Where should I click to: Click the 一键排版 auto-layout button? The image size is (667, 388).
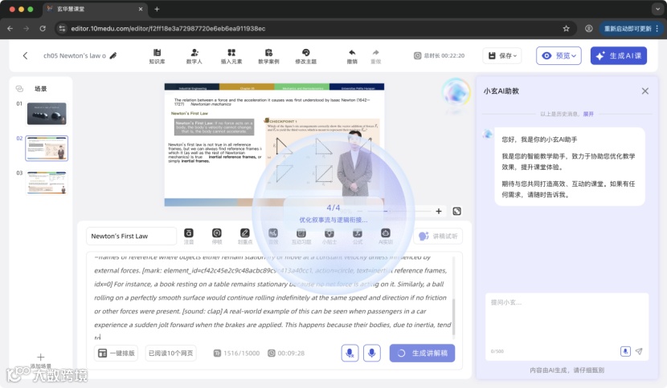tap(116, 353)
